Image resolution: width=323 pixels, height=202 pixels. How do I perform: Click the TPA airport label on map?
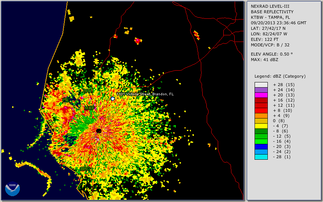pyautogui.click(x=87, y=91)
